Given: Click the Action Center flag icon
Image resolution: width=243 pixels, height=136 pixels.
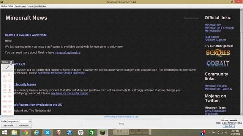Looking at the screenshot, I should click(213, 133).
